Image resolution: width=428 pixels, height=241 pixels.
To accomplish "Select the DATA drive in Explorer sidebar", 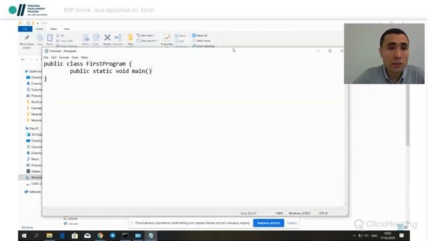I will (34, 183).
